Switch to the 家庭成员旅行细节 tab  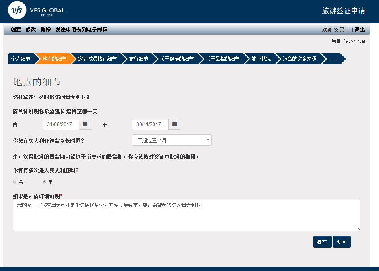[x=97, y=59]
